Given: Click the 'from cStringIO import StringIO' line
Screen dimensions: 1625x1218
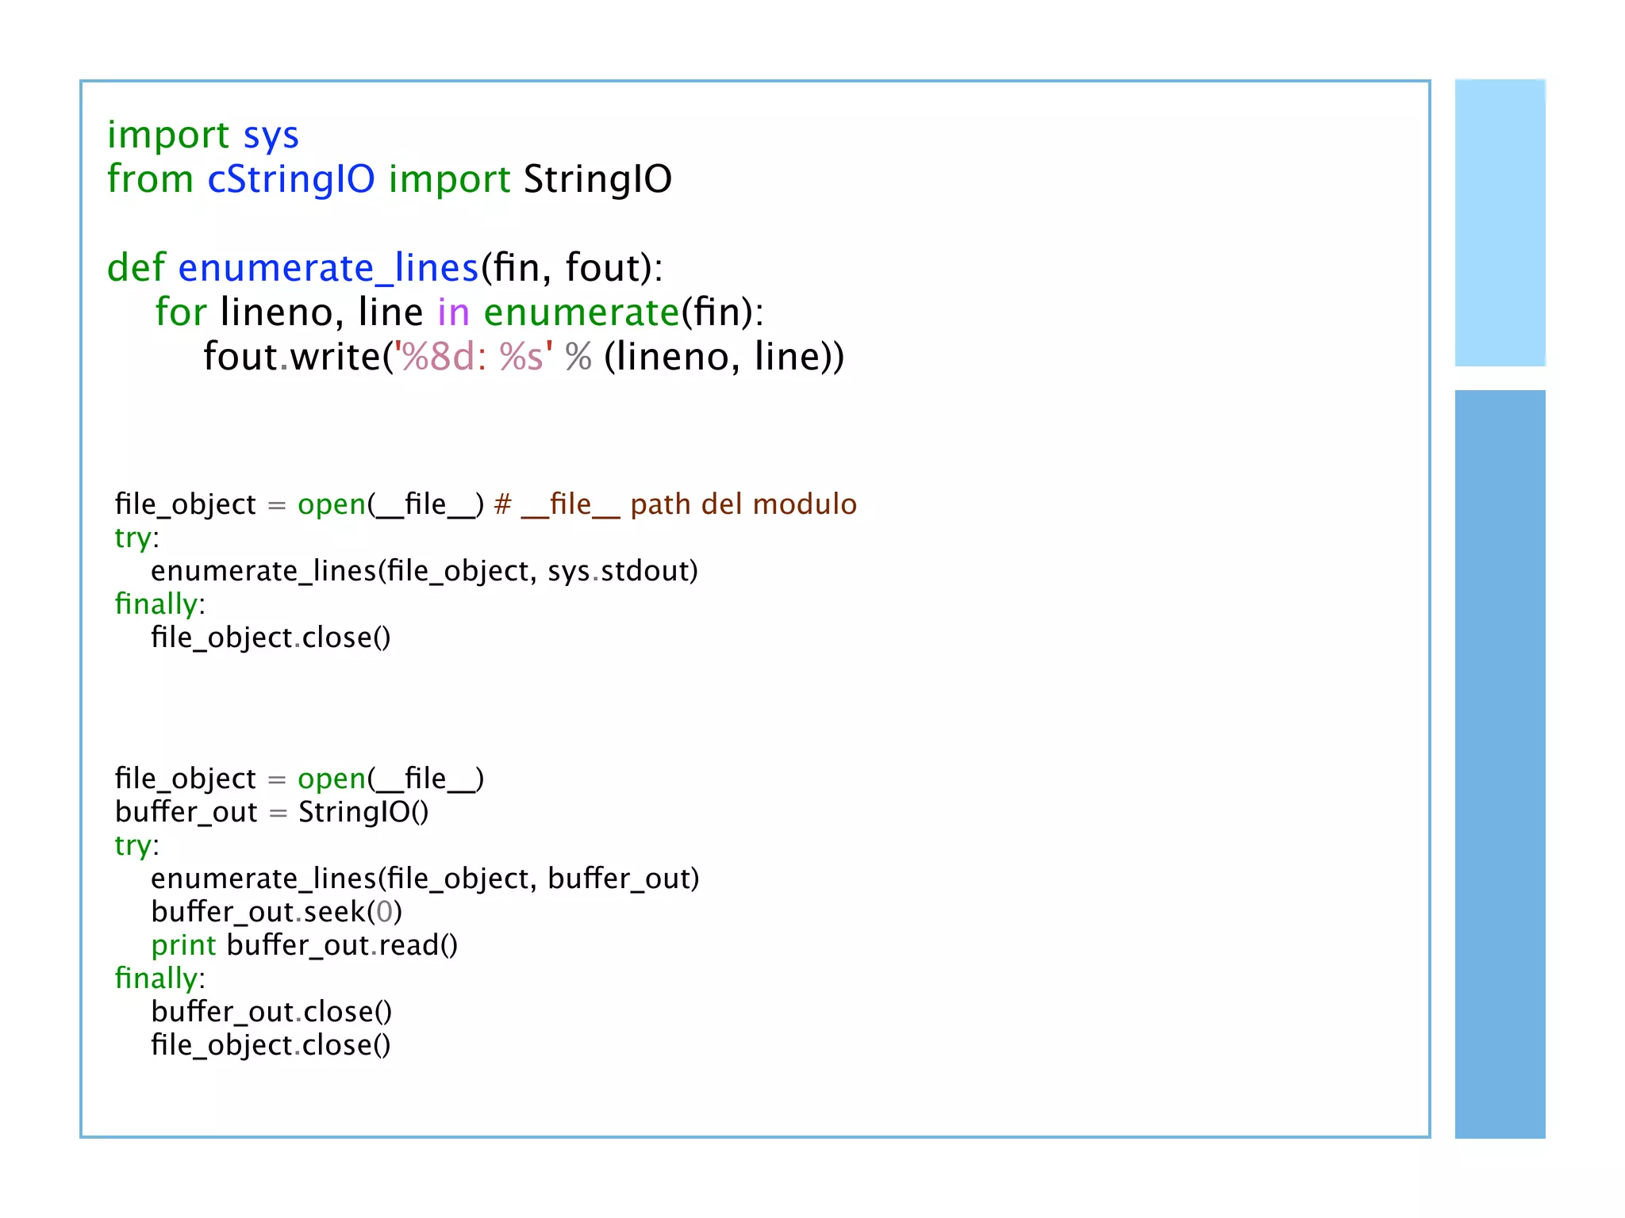Looking at the screenshot, I should click(x=390, y=179).
